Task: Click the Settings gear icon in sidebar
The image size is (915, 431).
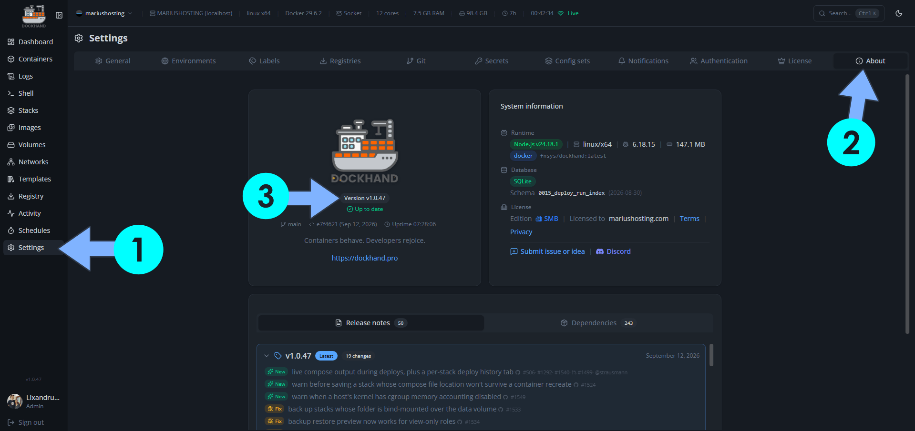Action: [x=11, y=248]
